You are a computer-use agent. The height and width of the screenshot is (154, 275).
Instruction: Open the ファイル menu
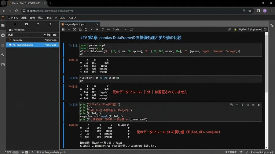[x=13, y=18]
